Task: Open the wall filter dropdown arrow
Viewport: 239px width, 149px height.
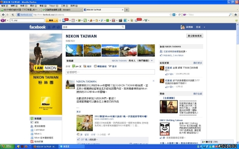Action: pyautogui.click(x=152, y=61)
